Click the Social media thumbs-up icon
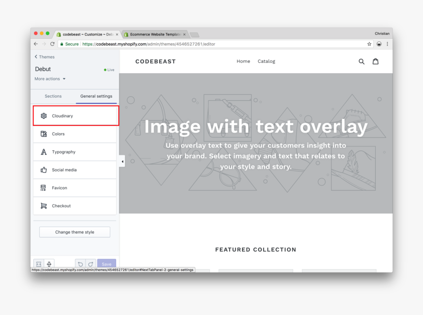 [44, 170]
